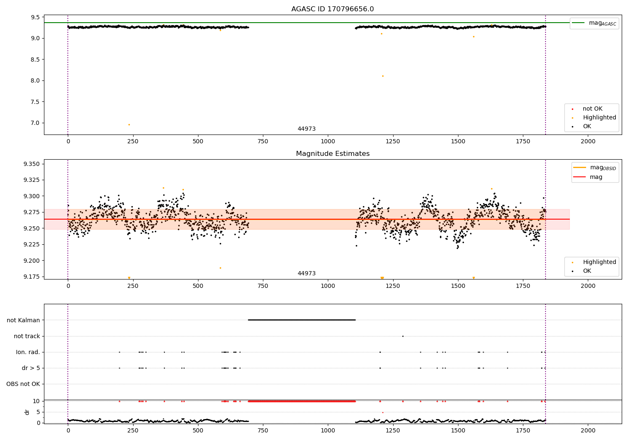Select the "Magnitude Estimates" plot title
628x440 pixels.
point(332,154)
